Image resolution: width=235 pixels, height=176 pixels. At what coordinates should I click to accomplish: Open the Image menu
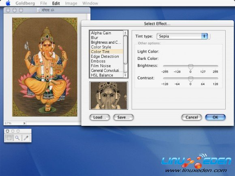(71, 3)
